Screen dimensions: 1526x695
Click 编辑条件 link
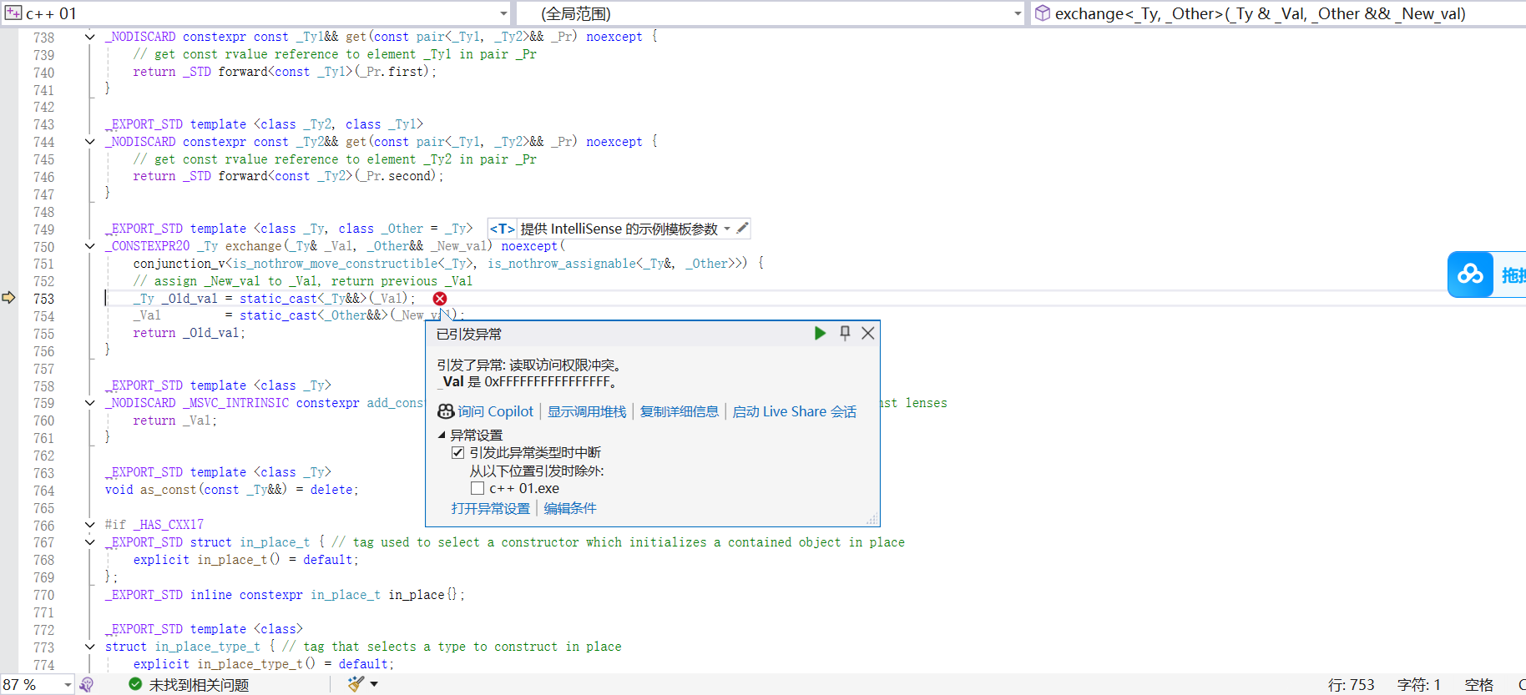pos(570,508)
